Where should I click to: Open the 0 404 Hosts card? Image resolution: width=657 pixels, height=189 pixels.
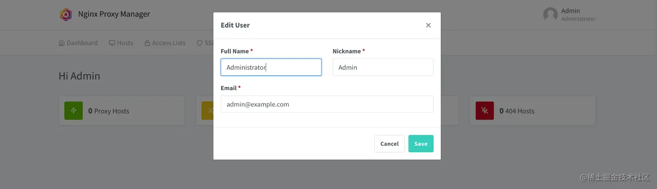coord(533,111)
